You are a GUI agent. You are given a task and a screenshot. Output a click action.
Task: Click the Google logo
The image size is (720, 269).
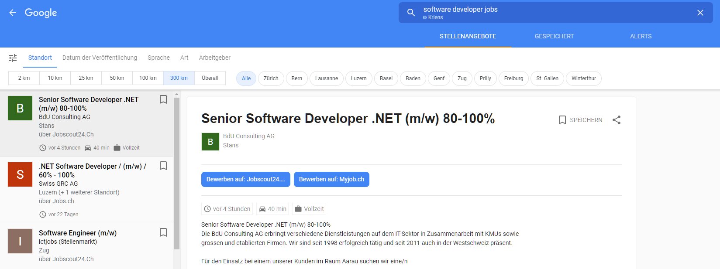(x=41, y=13)
